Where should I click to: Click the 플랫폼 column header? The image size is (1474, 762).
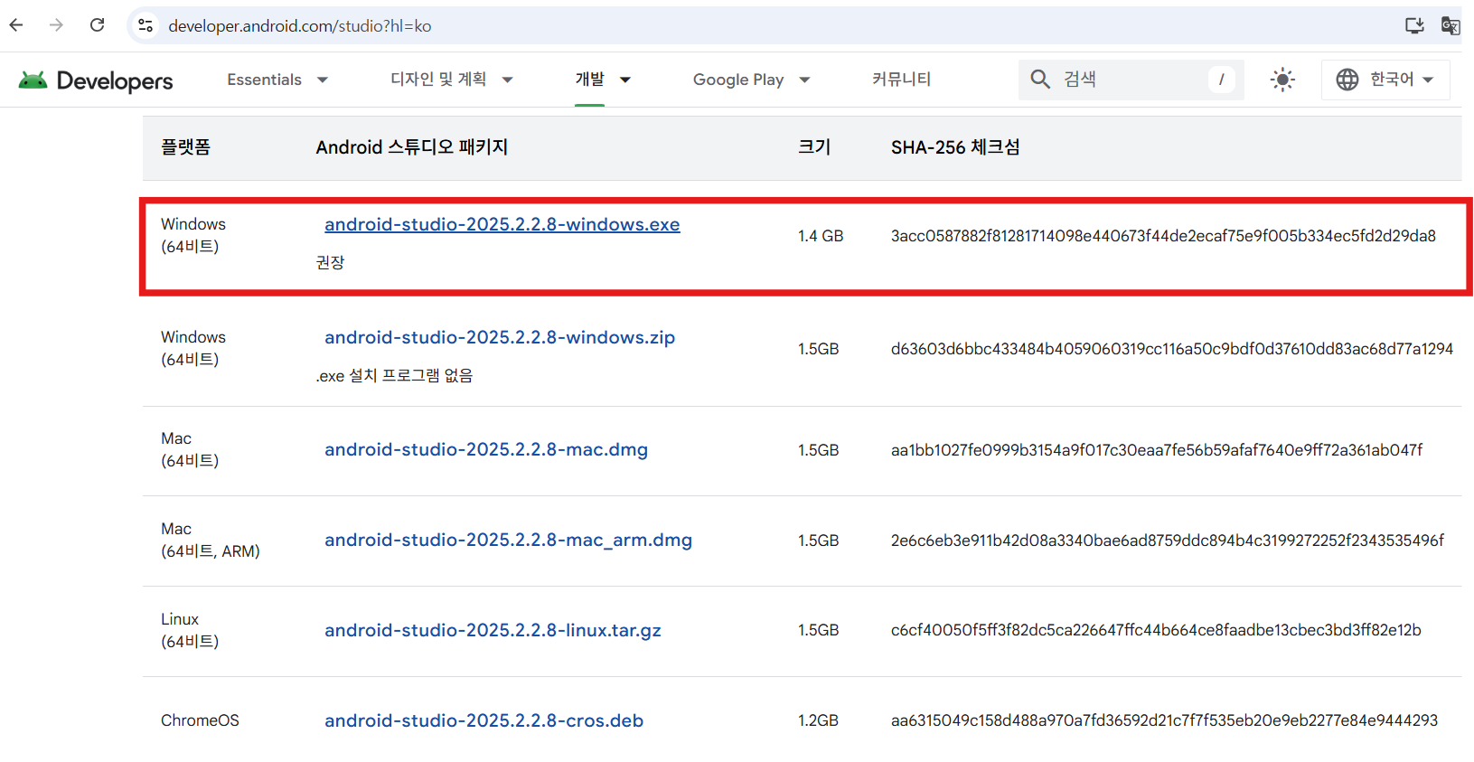tap(185, 147)
